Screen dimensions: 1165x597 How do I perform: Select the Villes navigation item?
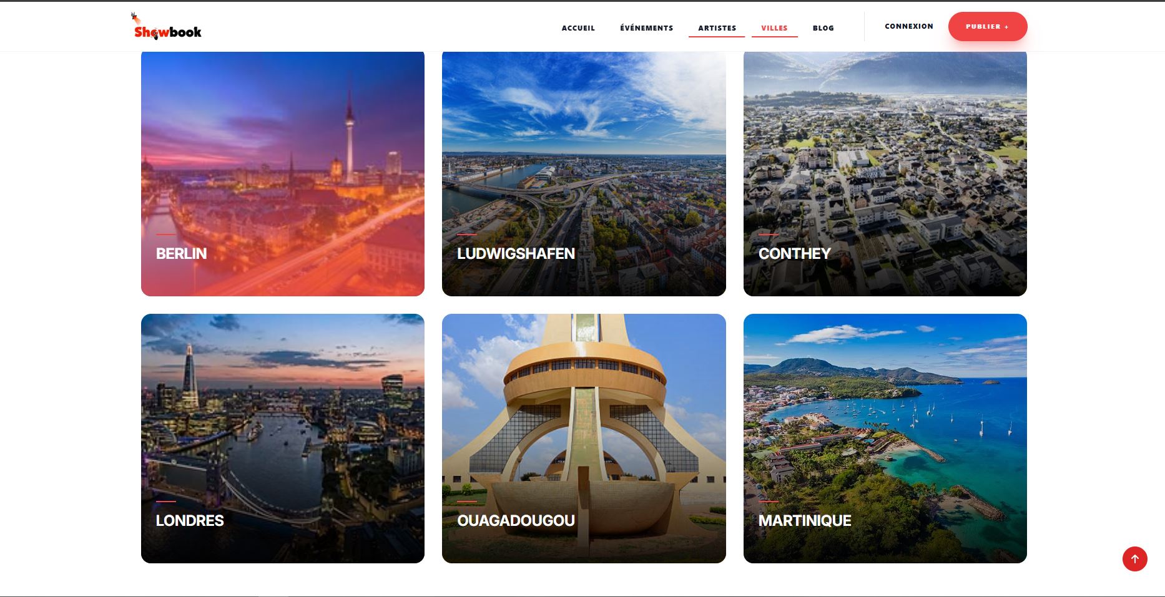tap(774, 28)
